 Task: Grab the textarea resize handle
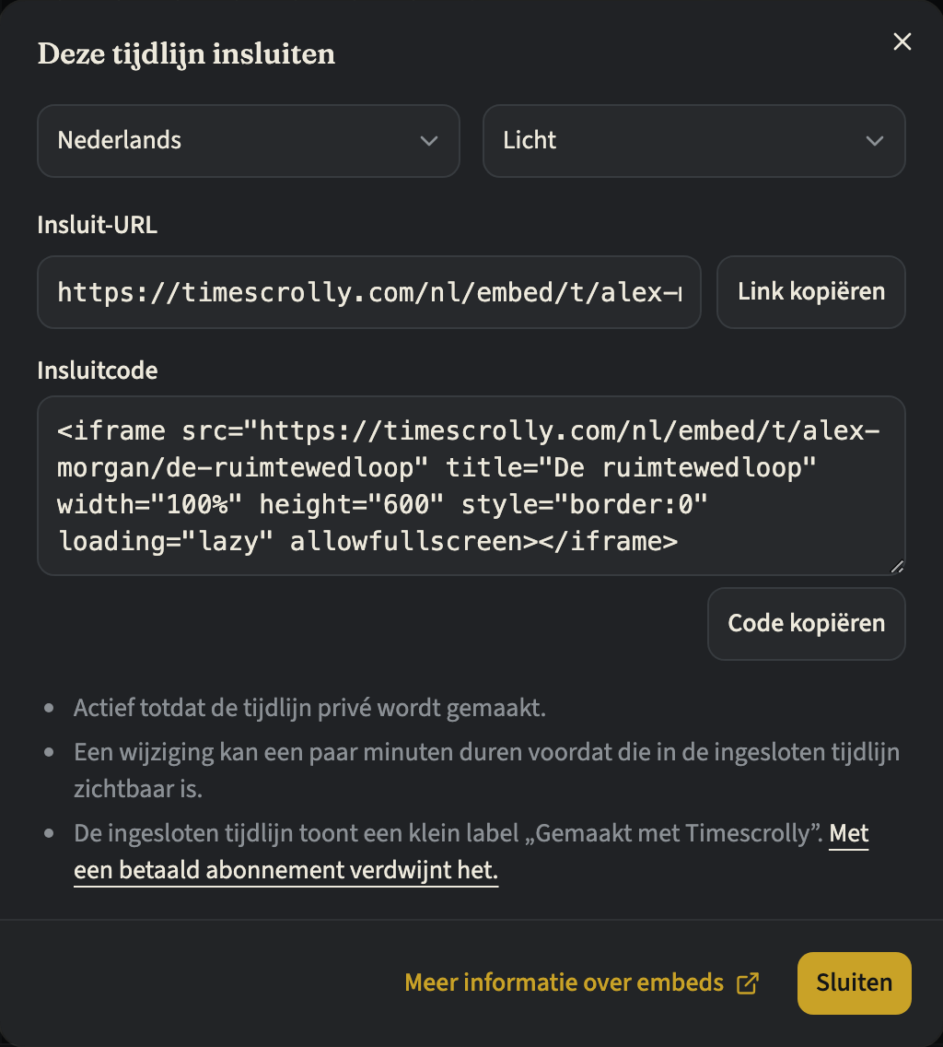897,567
